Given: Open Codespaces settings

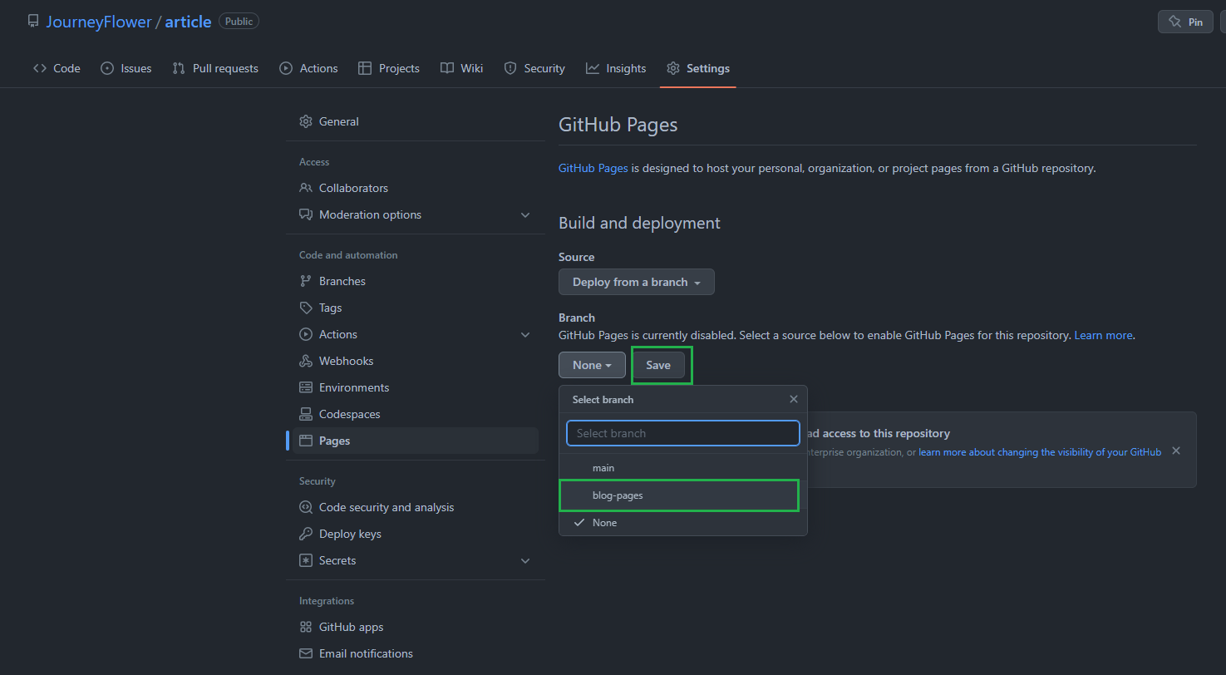Looking at the screenshot, I should coord(415,414).
